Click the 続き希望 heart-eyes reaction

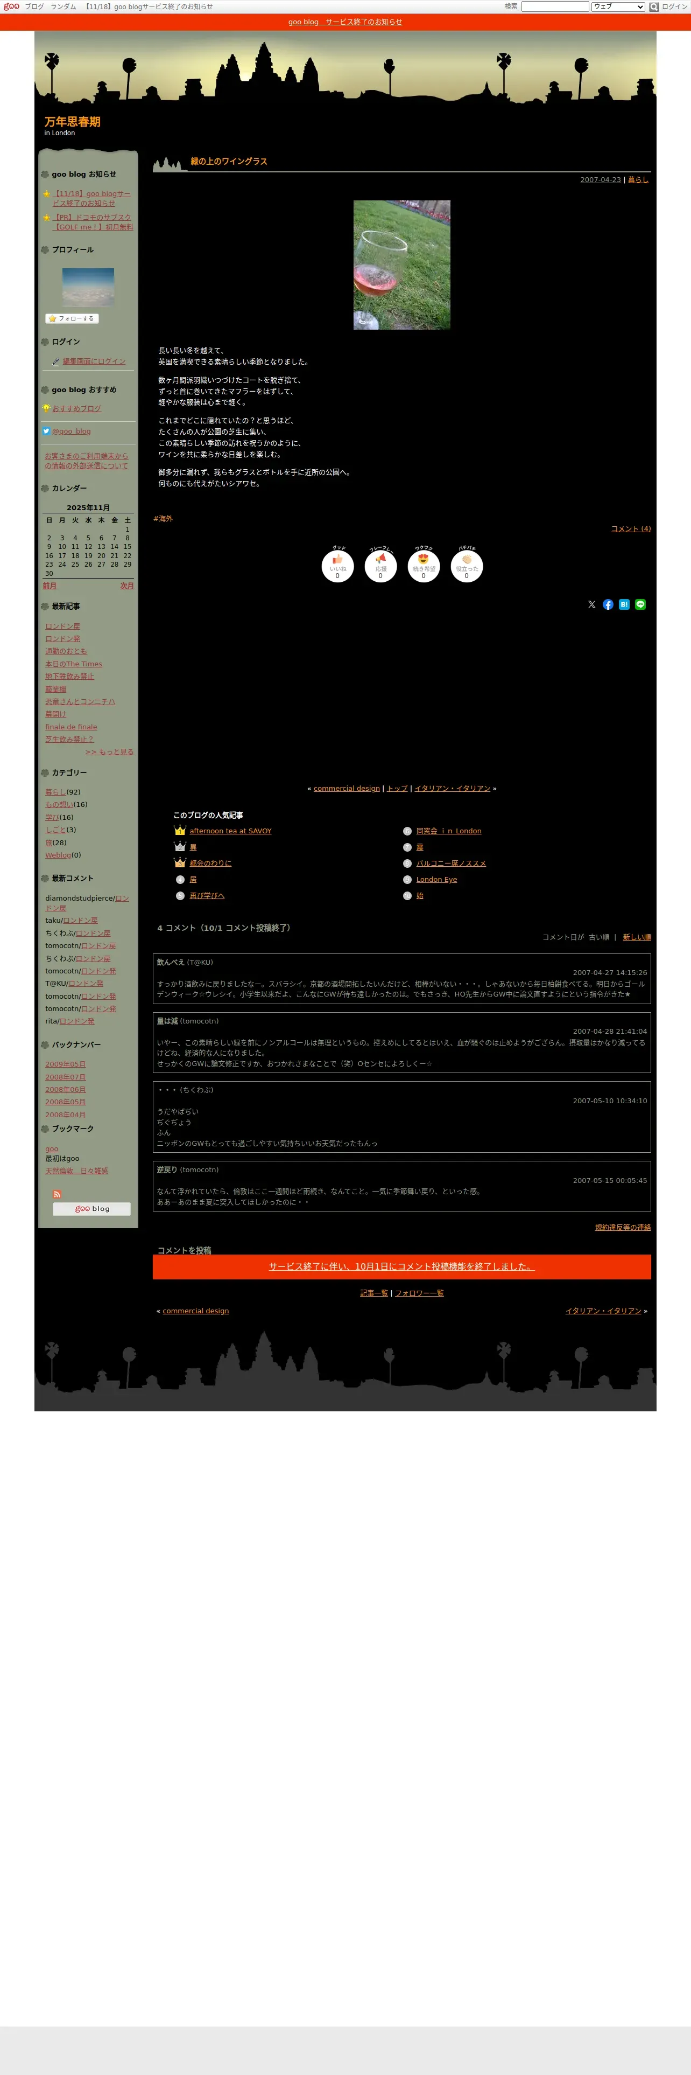[423, 566]
